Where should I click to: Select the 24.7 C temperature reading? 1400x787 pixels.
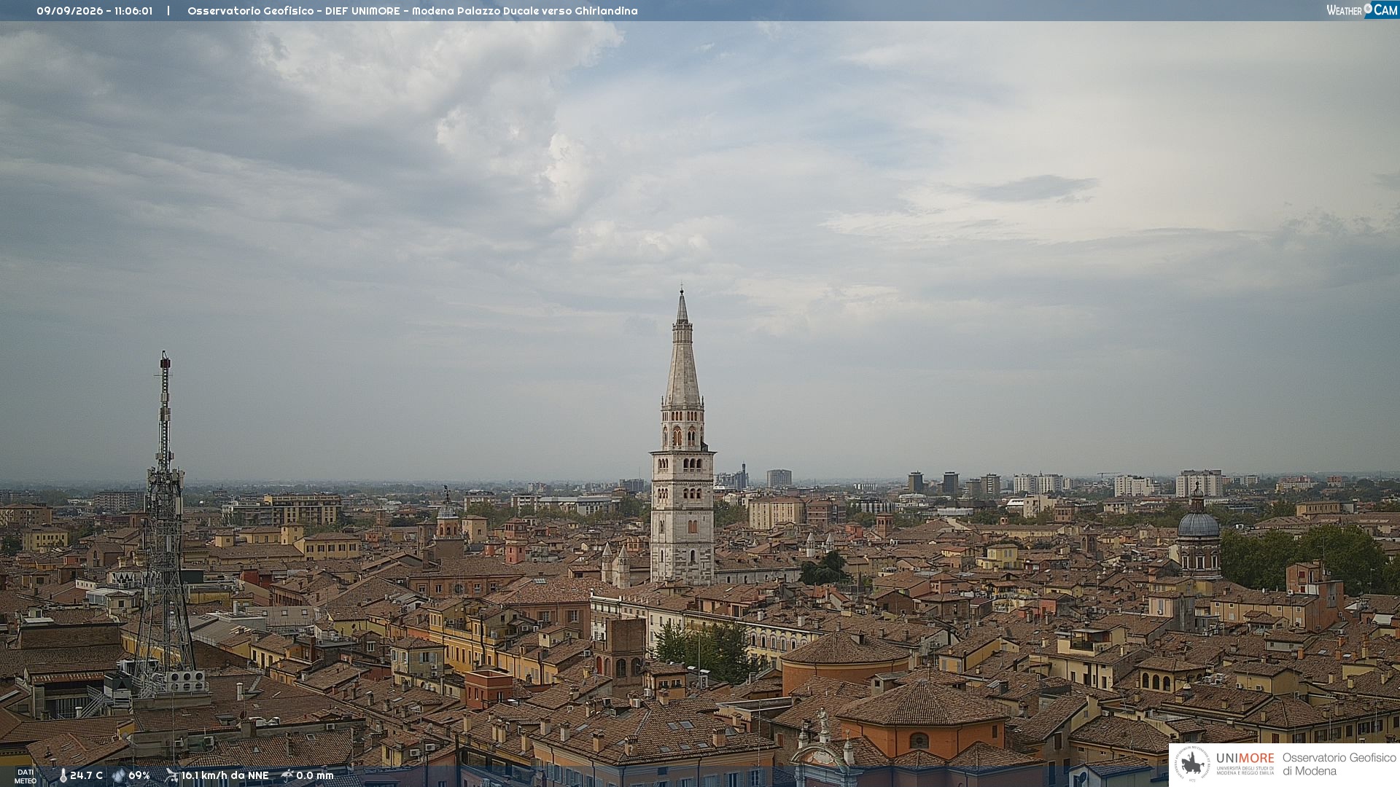86,775
